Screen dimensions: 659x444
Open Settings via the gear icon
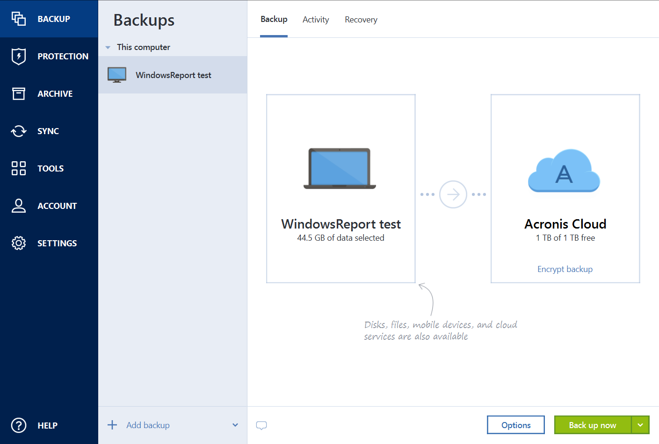(19, 243)
